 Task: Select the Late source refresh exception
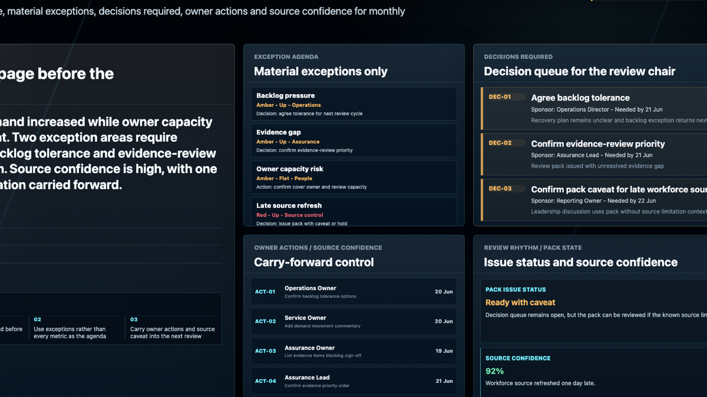[x=353, y=212]
